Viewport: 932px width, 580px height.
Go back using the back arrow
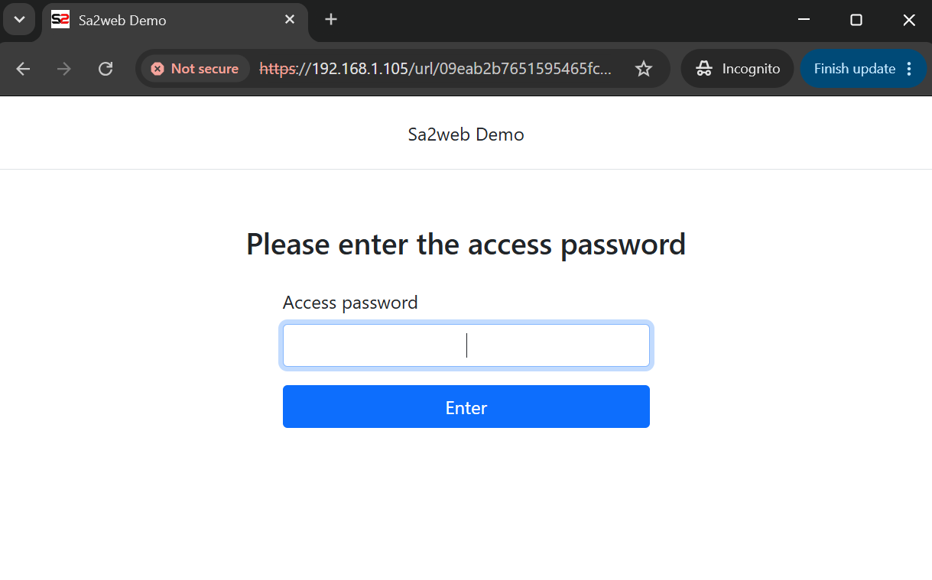[x=23, y=69]
